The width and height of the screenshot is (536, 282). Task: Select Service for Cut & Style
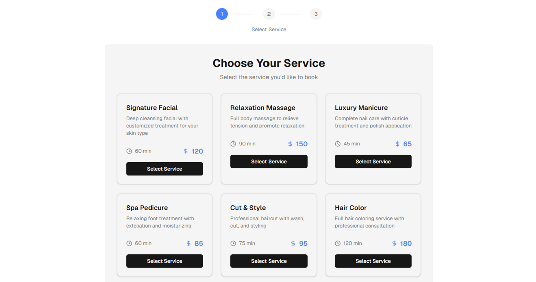click(269, 261)
